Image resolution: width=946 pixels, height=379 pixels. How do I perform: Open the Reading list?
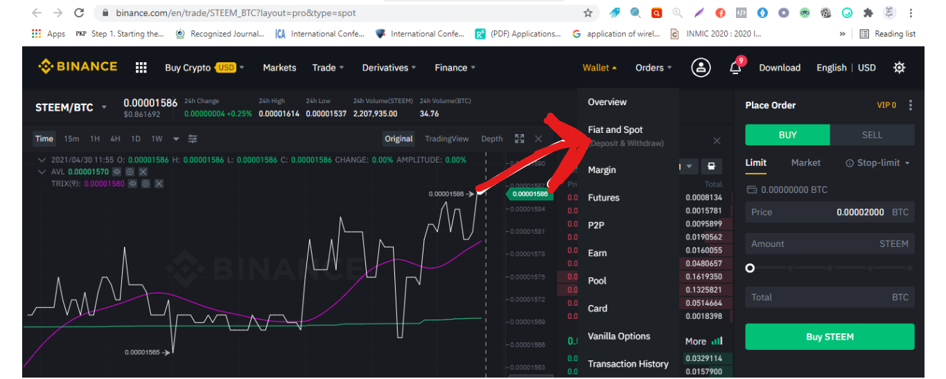888,33
